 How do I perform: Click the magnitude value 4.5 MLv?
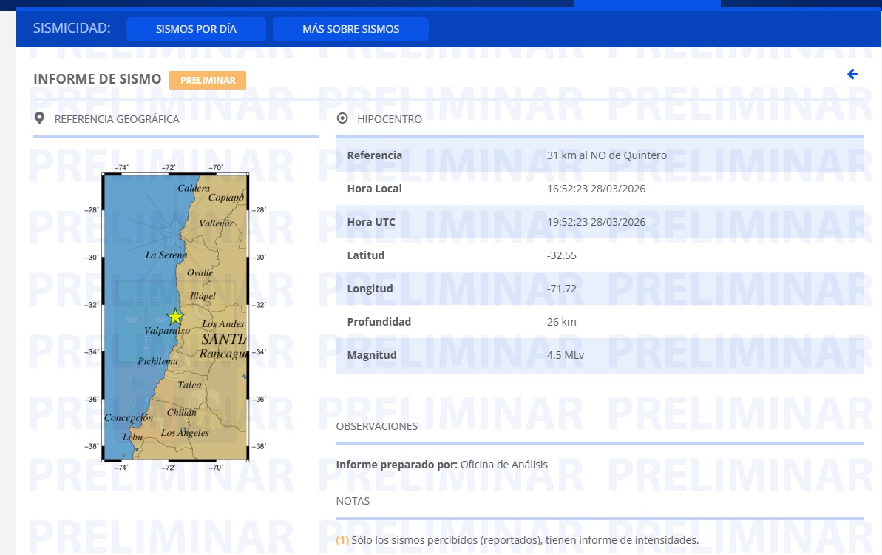[x=566, y=355]
